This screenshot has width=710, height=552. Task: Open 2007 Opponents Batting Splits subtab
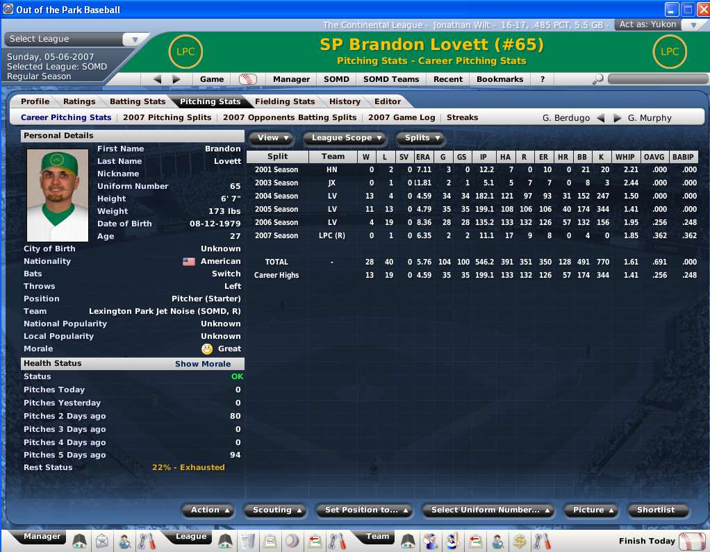(290, 117)
